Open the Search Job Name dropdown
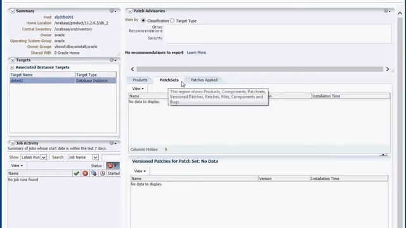This screenshot has height=228, width=406. (x=83, y=157)
